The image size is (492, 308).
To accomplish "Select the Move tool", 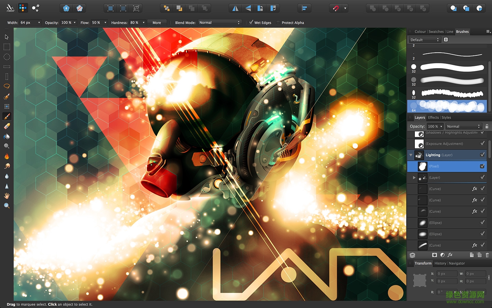I will (6, 37).
